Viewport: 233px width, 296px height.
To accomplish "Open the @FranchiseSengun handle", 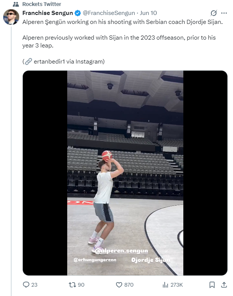I will 109,13.
